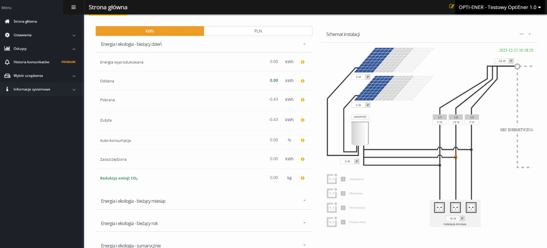Open the OPTI-ENER device selector dropdown
This screenshot has height=248, width=547.
point(500,7)
